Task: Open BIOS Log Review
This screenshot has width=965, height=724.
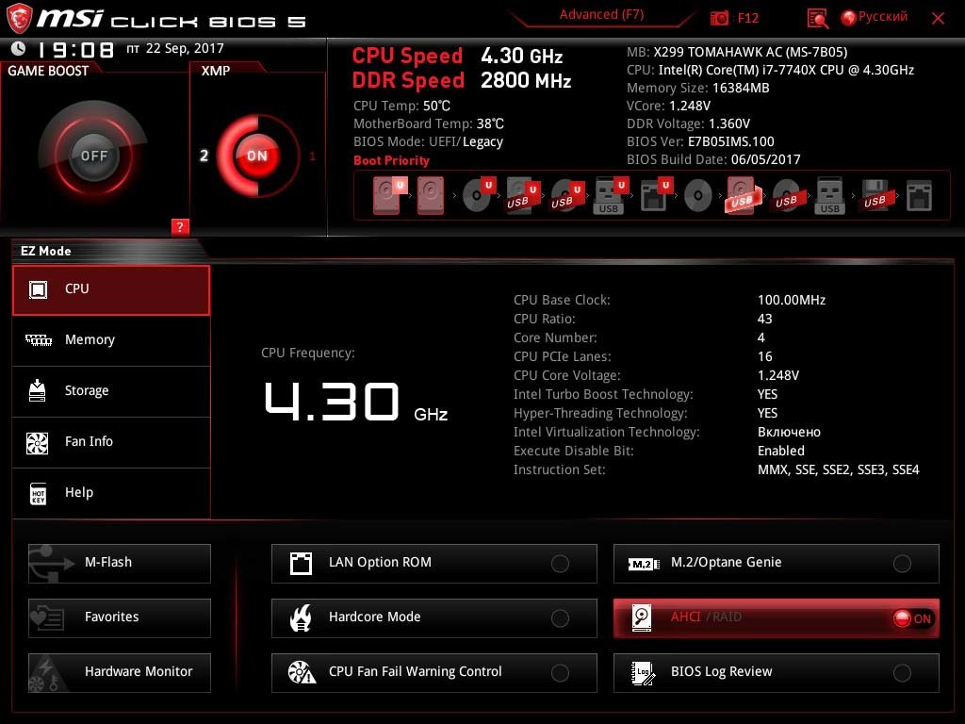Action: coord(777,672)
